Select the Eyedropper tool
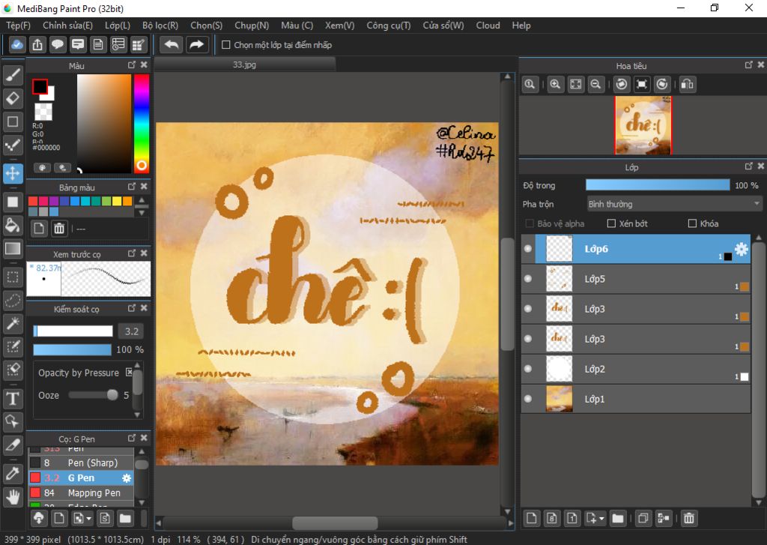The width and height of the screenshot is (767, 545). coord(13,474)
